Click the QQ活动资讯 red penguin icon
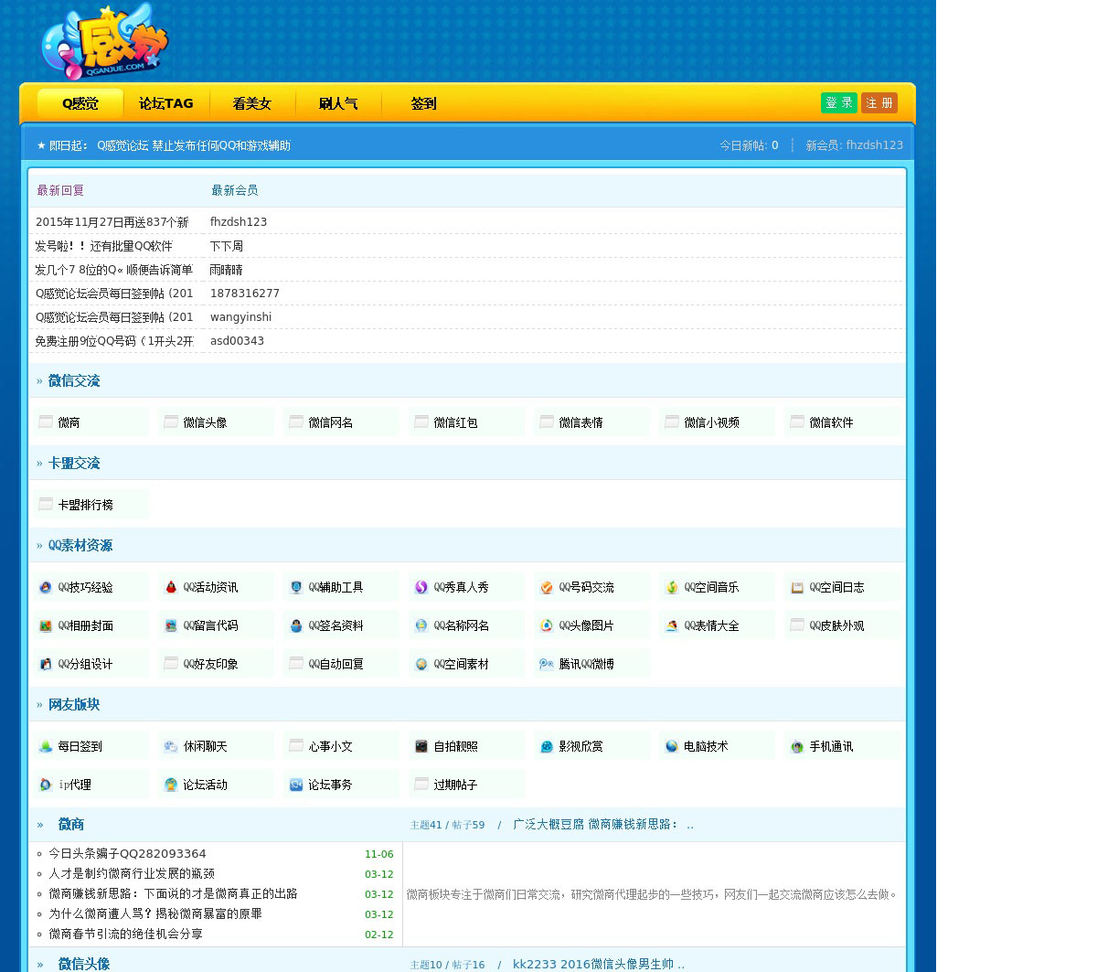This screenshot has height=972, width=1097. click(x=171, y=587)
